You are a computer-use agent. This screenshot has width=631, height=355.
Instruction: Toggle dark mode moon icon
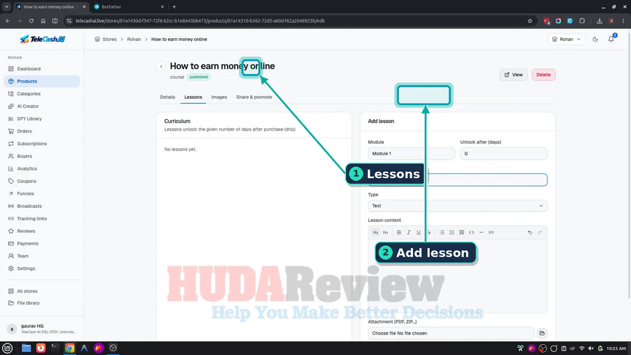(595, 39)
